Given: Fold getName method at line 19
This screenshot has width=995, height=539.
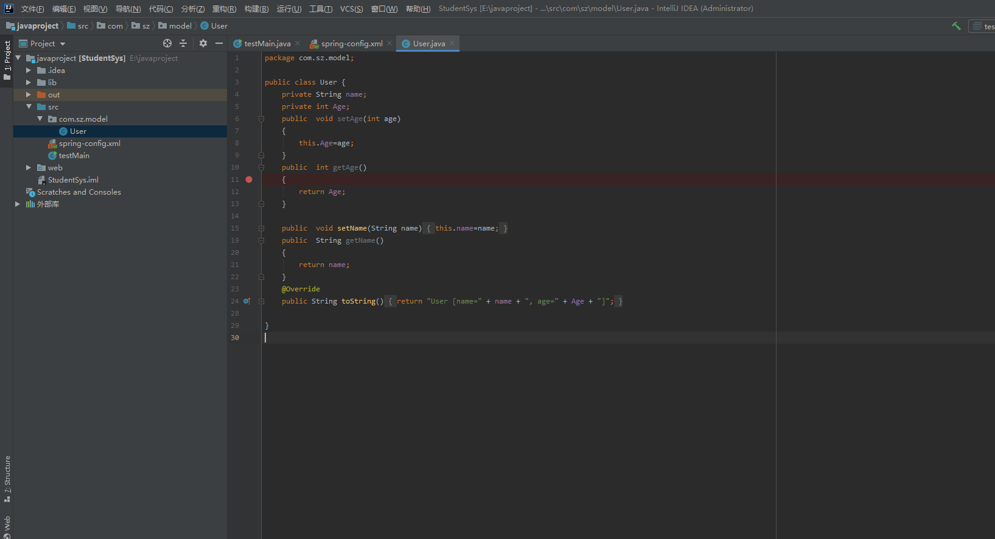Looking at the screenshot, I should click(261, 240).
